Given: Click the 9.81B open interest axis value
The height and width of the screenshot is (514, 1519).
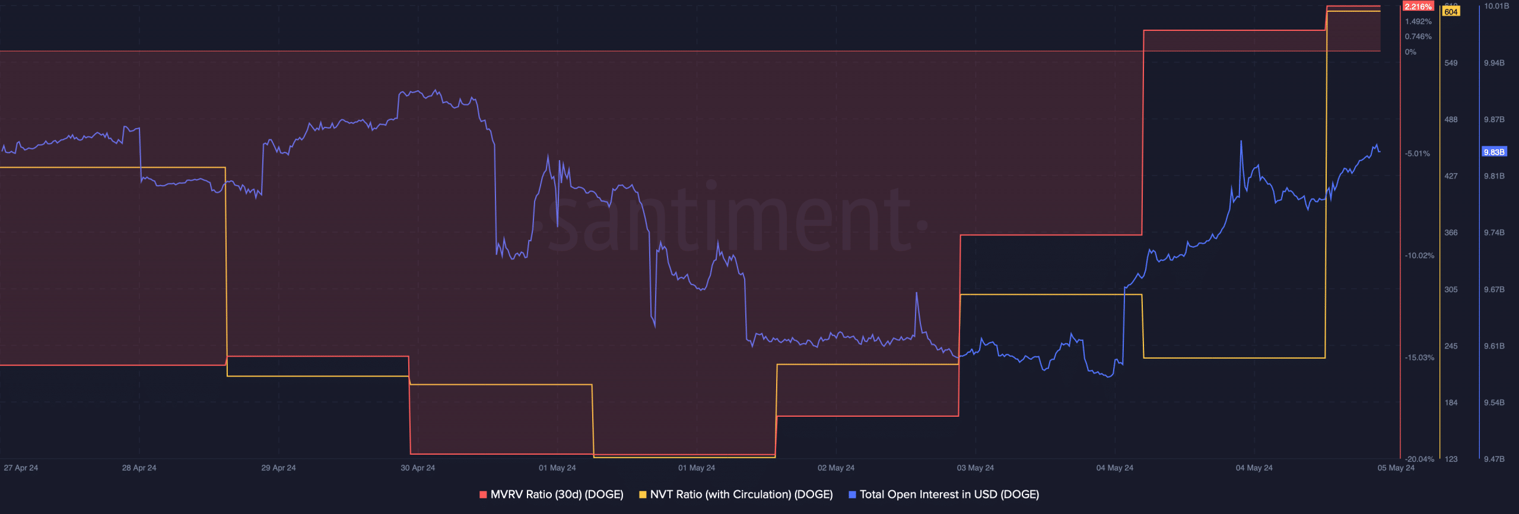Looking at the screenshot, I should [x=1494, y=176].
